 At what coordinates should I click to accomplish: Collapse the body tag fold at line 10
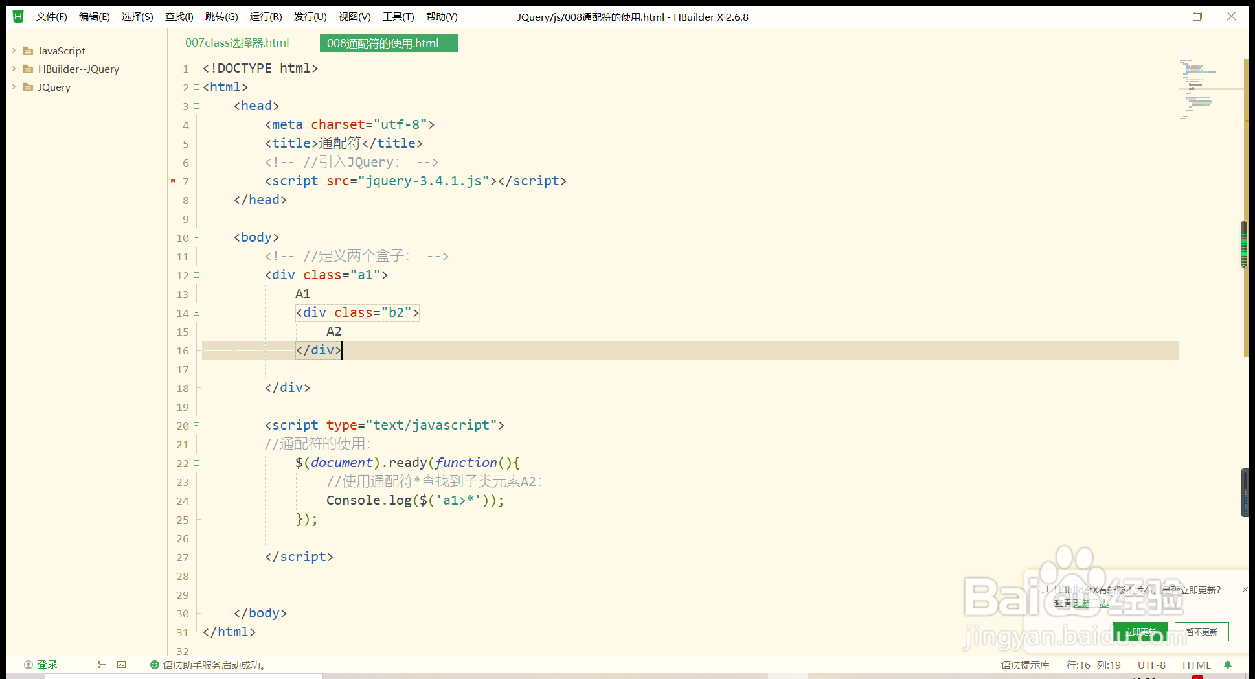[x=196, y=238]
